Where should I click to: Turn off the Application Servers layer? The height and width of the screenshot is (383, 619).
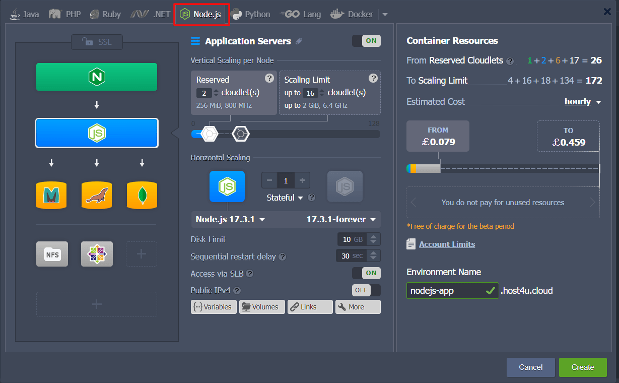tap(366, 41)
